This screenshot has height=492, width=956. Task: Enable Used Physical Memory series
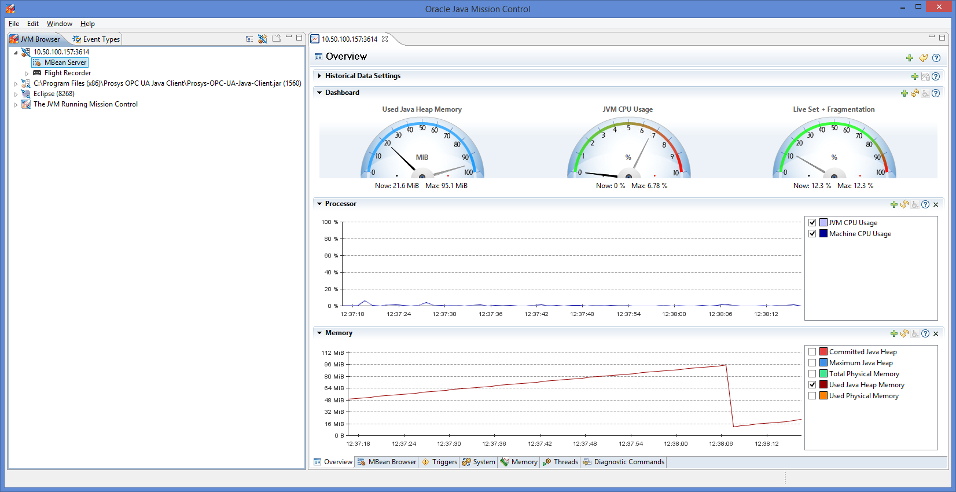click(812, 395)
